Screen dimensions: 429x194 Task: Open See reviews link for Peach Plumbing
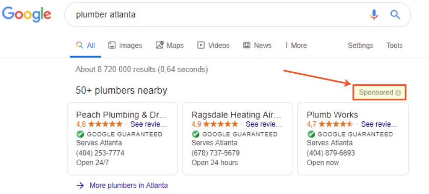pyautogui.click(x=149, y=124)
